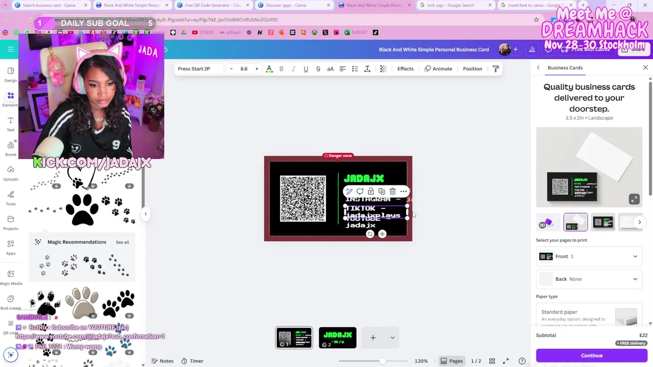View the 3D preview thumbnail
Image resolution: width=653 pixels, height=367 pixels.
click(547, 222)
